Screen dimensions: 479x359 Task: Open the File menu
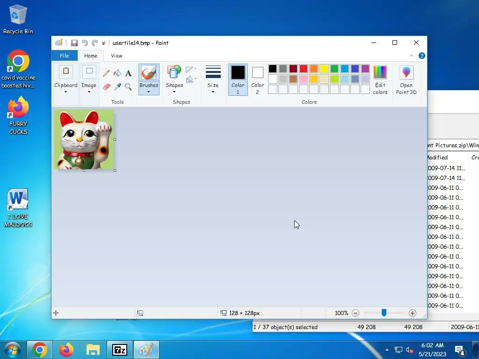coord(64,56)
